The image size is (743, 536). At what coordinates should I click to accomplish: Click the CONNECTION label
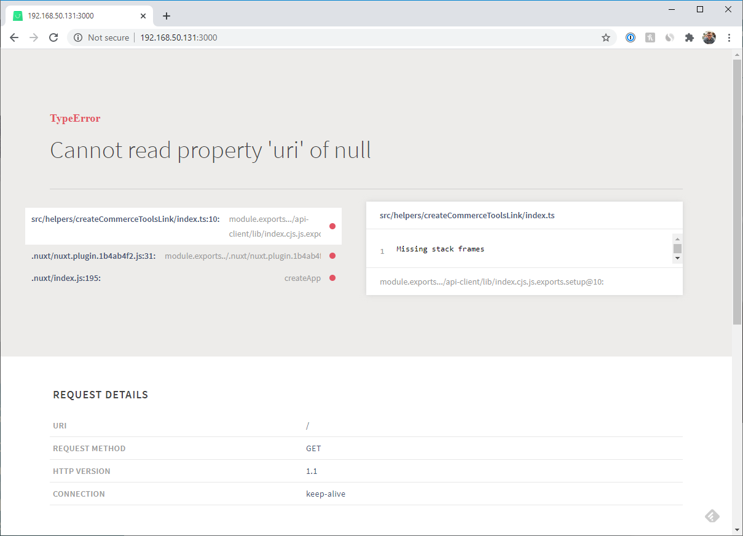coord(79,494)
